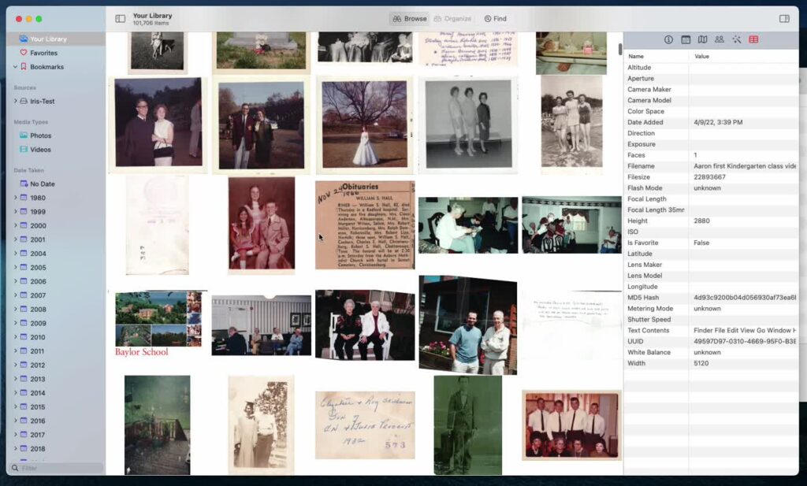This screenshot has width=807, height=486.
Task: Switch to Browse mode
Action: [x=410, y=19]
